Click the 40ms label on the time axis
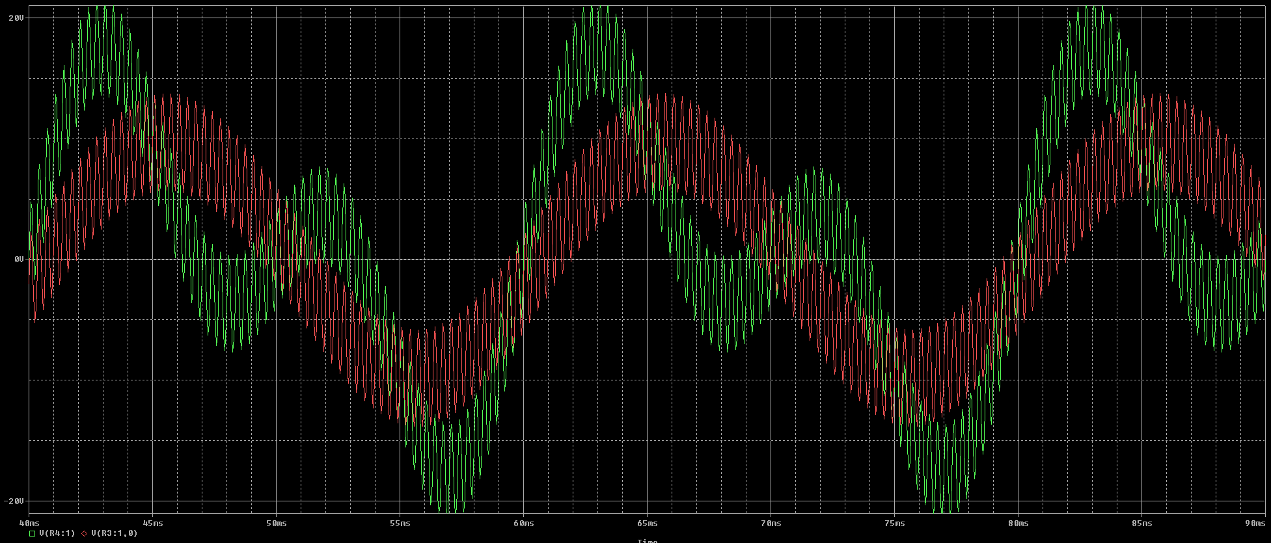Viewport: 1271px width, 543px height. pyautogui.click(x=29, y=523)
